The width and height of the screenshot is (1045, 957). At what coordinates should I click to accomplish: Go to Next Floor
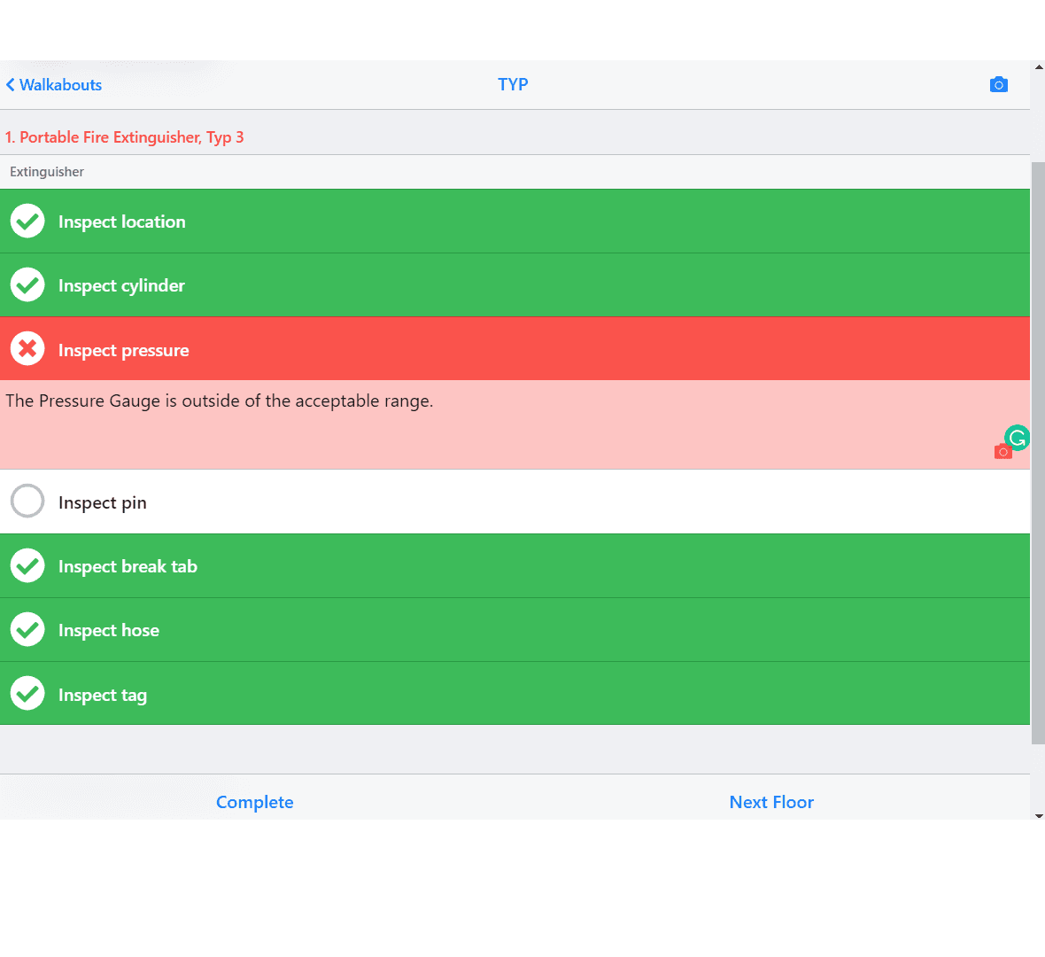pos(770,802)
